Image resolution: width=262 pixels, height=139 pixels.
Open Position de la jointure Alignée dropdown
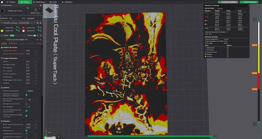click(x=32, y=91)
